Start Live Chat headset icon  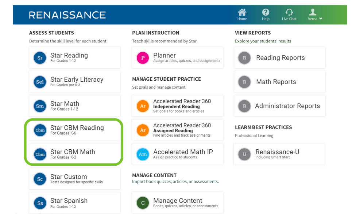(x=289, y=12)
